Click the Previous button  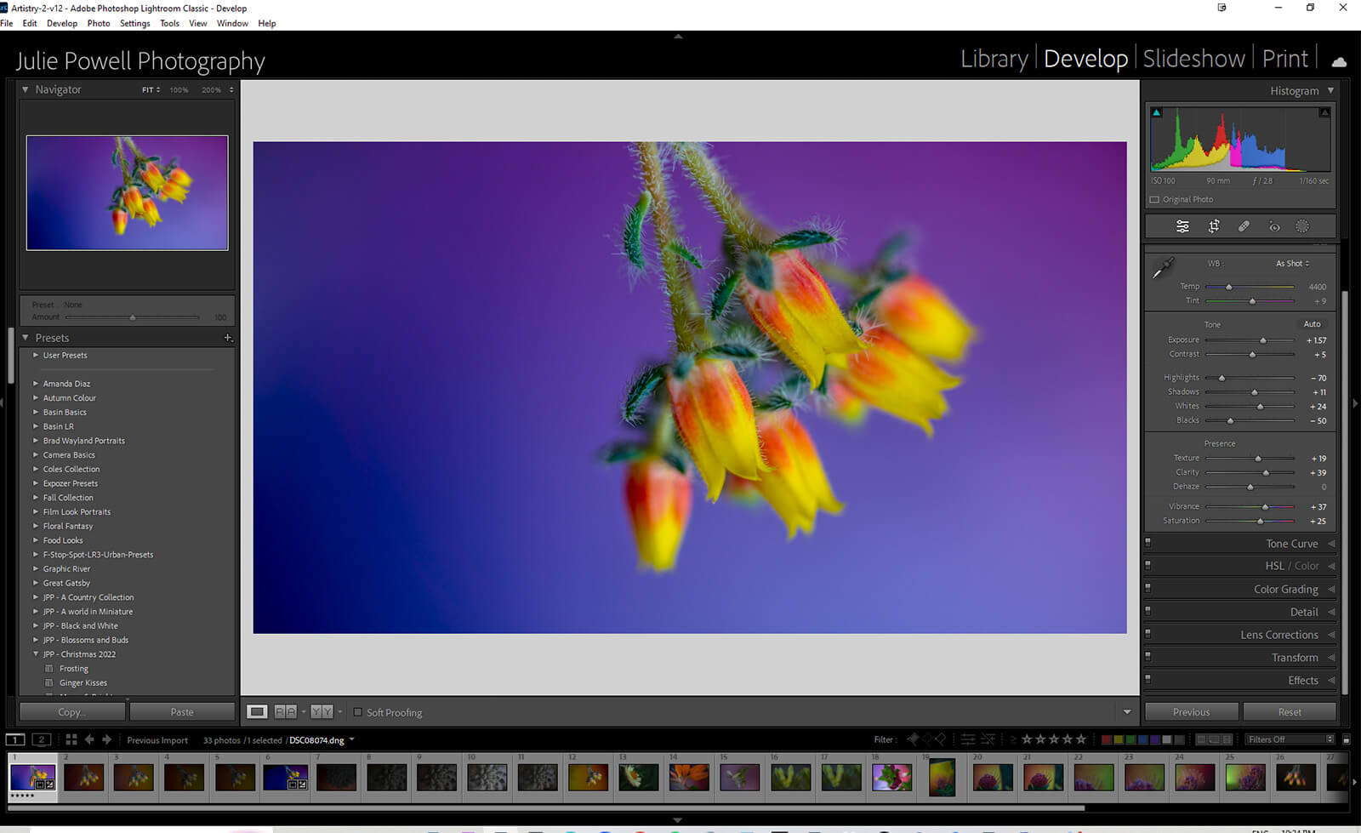[x=1190, y=712]
